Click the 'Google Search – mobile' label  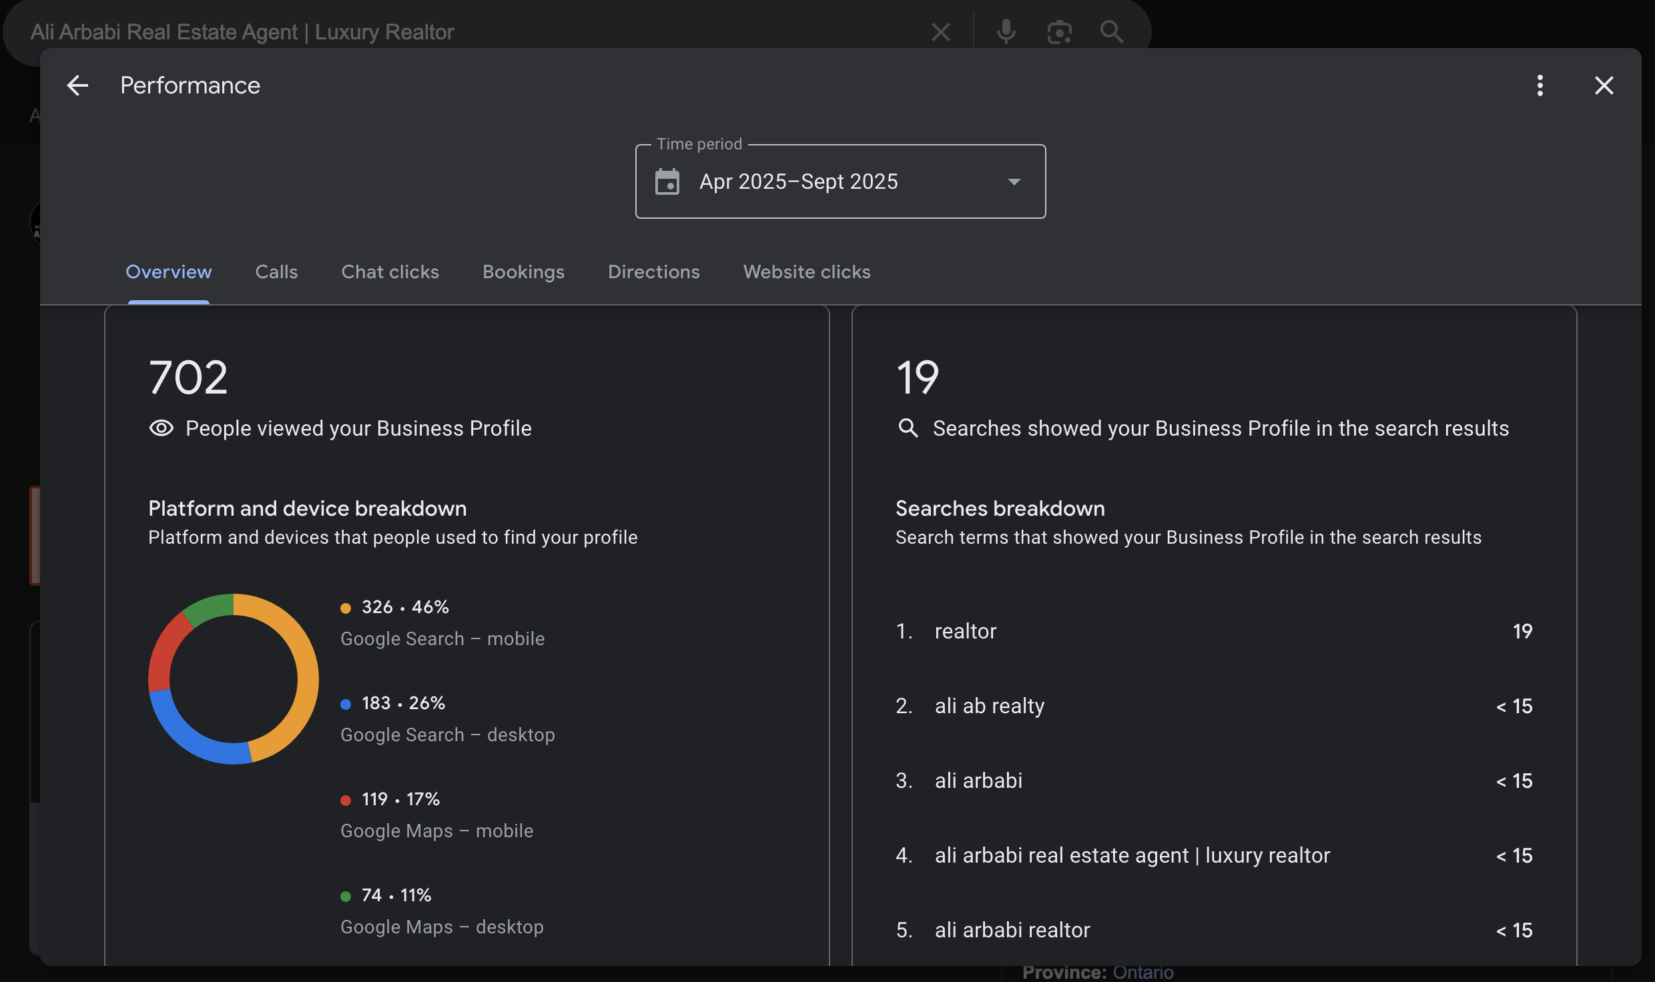click(x=442, y=638)
